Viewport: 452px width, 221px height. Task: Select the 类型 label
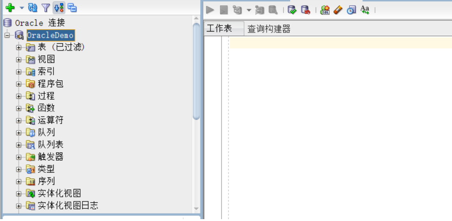pos(46,169)
